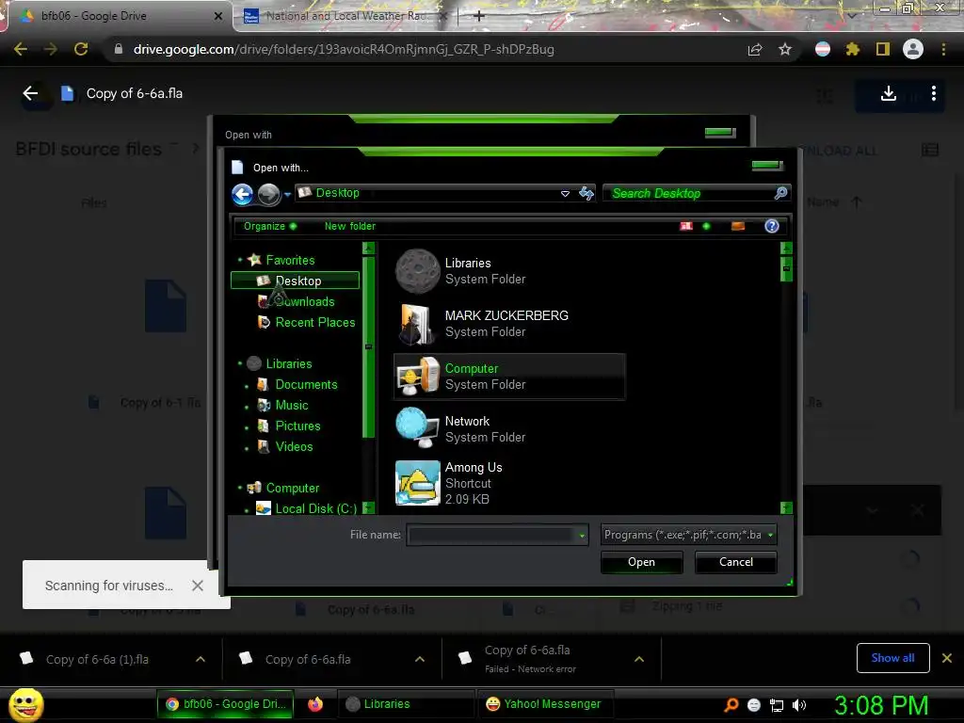Screen dimensions: 964x723
Task: Click the dialog's grey Forward arrow
Action: [268, 194]
